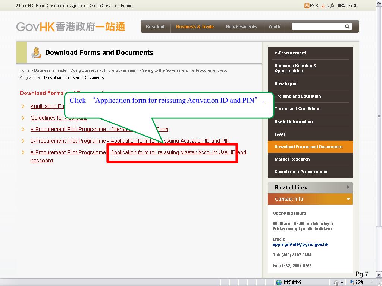The height and width of the screenshot is (286, 382).
Task: Select Download Forms and Documents sidebar item
Action: coord(310,147)
